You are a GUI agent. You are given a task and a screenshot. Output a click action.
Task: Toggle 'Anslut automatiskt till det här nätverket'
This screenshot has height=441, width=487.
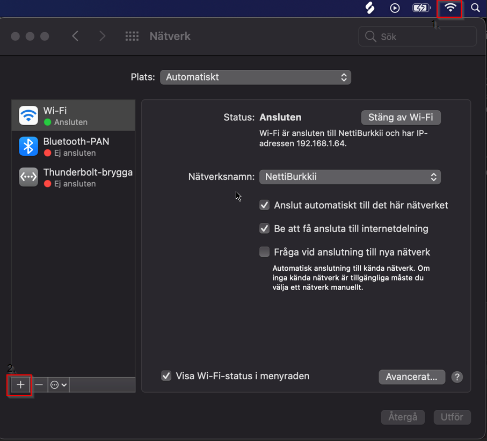[264, 205]
